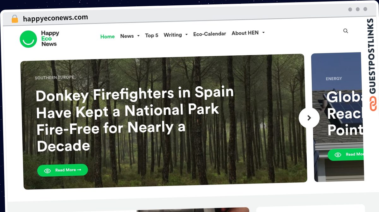The width and height of the screenshot is (379, 212).
Task: Click Read More on Donkey Firefighters article
Action: click(x=63, y=170)
